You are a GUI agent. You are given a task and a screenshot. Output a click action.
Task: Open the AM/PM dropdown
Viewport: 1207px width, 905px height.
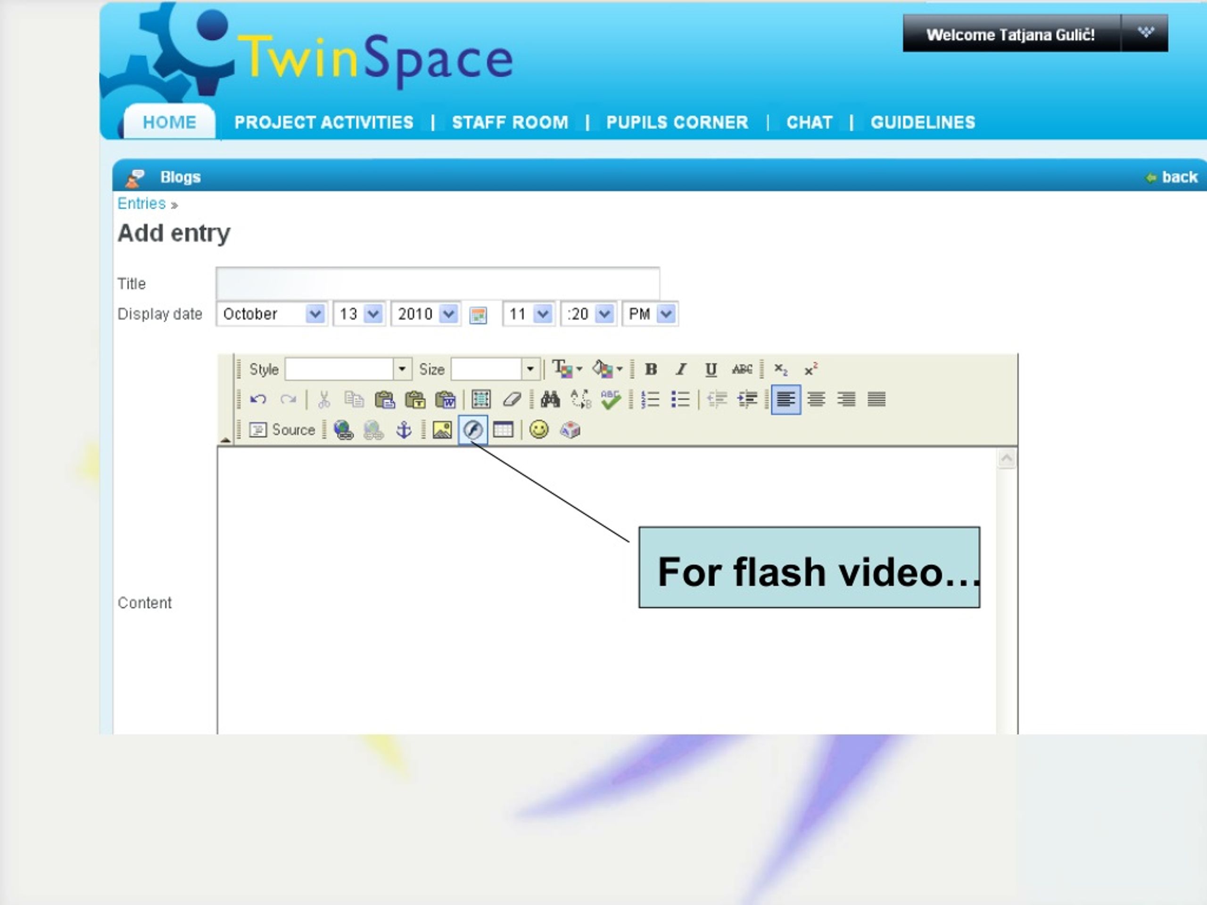[651, 314]
